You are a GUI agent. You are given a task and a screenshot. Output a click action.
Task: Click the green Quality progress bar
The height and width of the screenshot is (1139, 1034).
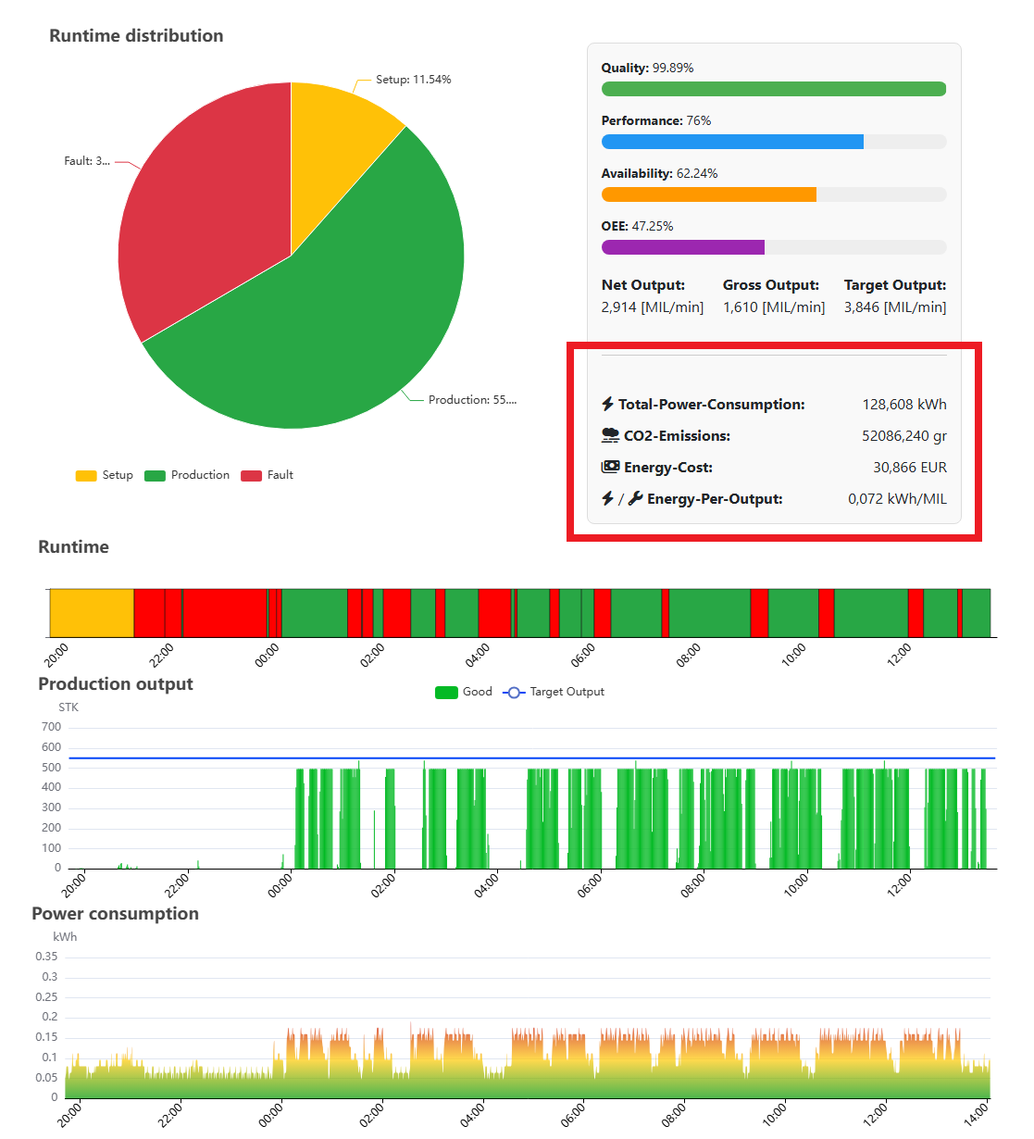point(773,89)
